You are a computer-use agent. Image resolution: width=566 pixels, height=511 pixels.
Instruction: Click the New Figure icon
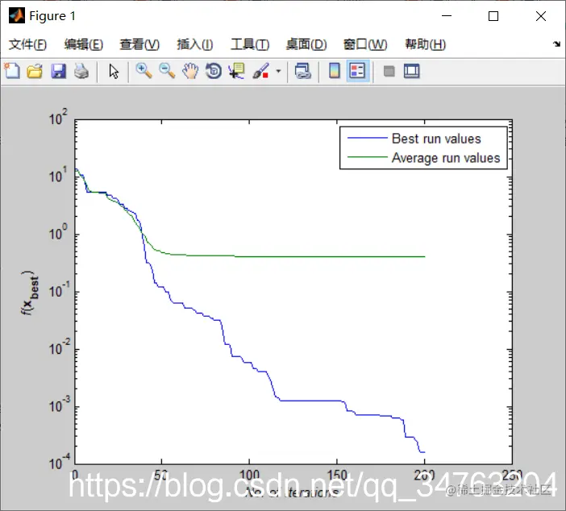(12, 71)
